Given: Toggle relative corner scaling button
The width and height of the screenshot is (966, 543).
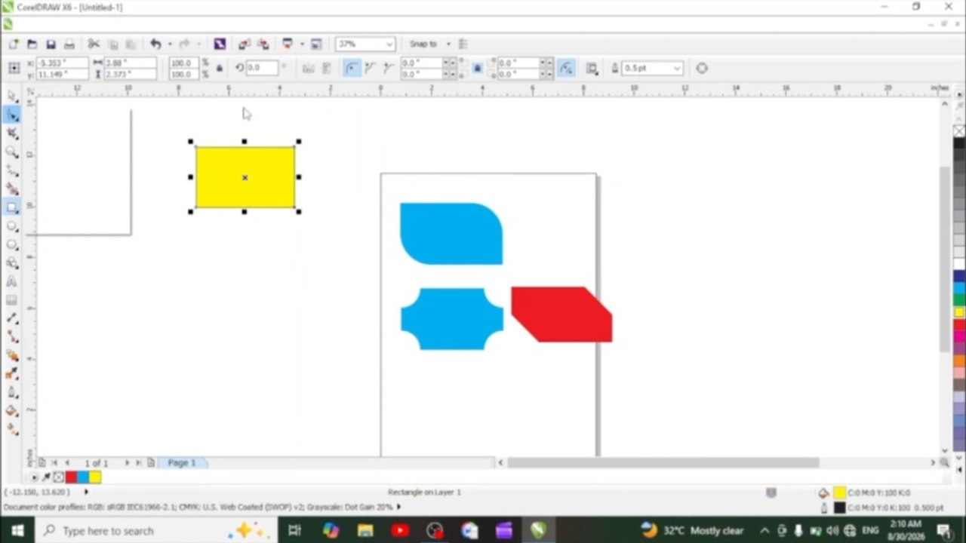Looking at the screenshot, I should pos(566,68).
